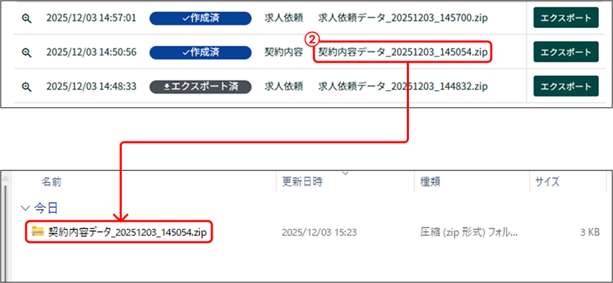
Task: Open details magnifier for 14:57:01 row
Action: point(26,18)
